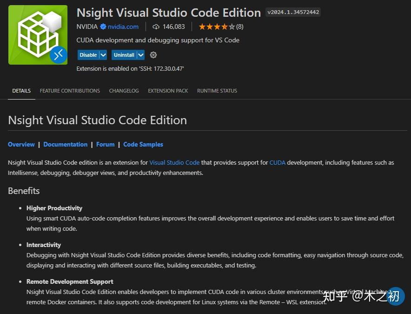Open the Changelog tab
The width and height of the screenshot is (411, 314).
tap(124, 91)
